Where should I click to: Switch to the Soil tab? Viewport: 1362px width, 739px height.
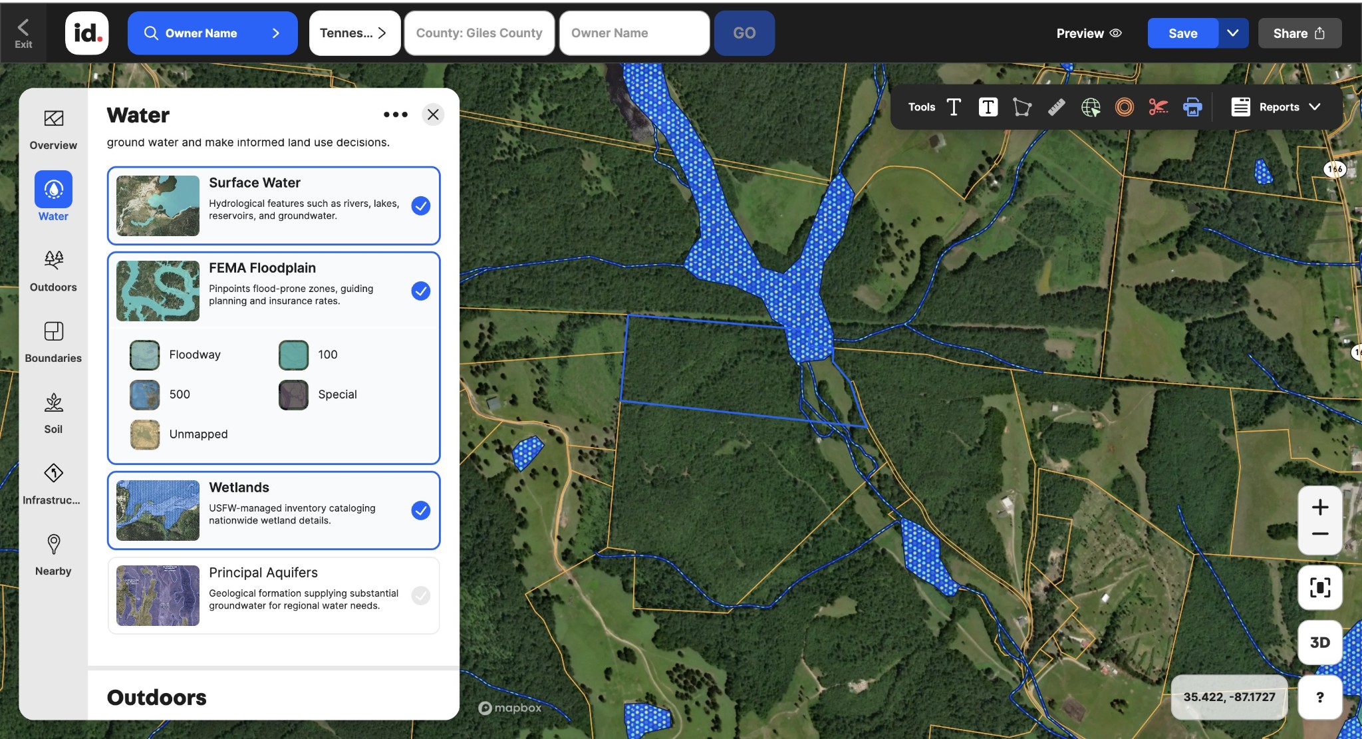(53, 413)
